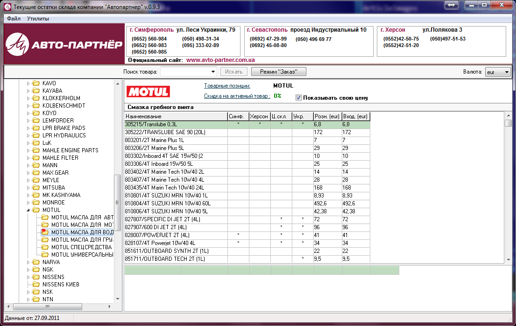Click the KOLBENSCHMIDT folder icon
This screenshot has width=516, height=326.
click(x=36, y=106)
